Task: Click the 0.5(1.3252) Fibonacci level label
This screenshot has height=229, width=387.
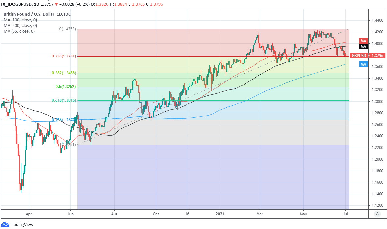Action: [66, 87]
